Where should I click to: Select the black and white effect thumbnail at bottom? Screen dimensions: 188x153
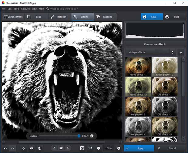[x=165, y=139]
